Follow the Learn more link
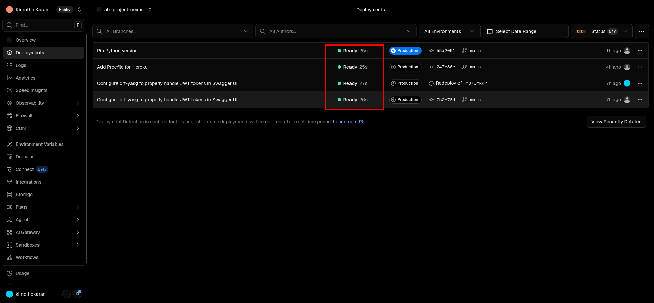The width and height of the screenshot is (654, 303). 348,122
